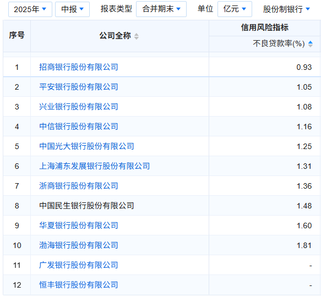Open the 合并期末 report type dropdown
Viewport: 321px width, 297px height.
[x=161, y=9]
